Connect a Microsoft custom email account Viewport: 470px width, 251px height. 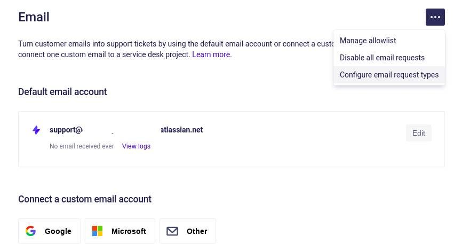[x=120, y=231]
